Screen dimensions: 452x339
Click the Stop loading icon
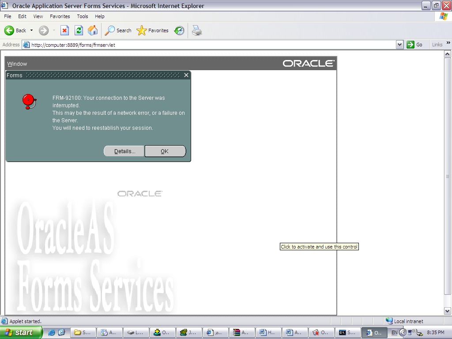[64, 30]
